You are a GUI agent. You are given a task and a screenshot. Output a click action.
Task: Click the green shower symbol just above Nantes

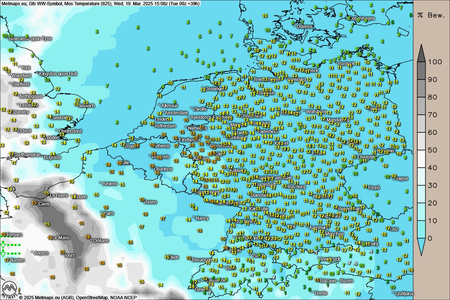click(3, 255)
